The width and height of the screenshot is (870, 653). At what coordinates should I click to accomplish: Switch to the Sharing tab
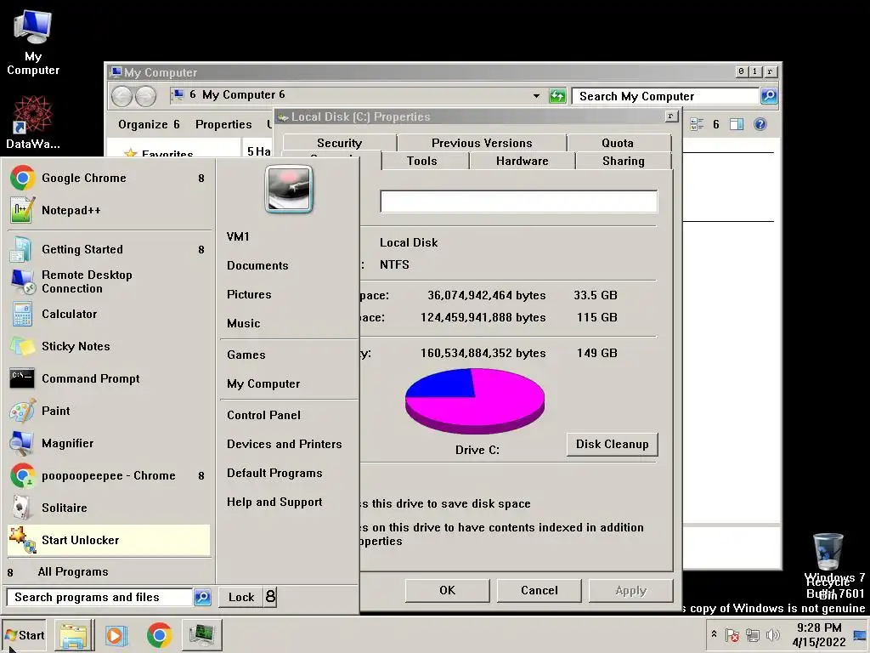pyautogui.click(x=624, y=161)
